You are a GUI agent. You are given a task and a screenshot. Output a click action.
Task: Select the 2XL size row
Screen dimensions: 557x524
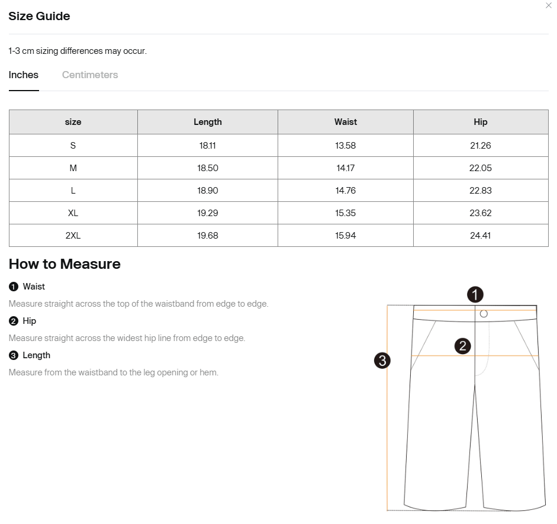tap(278, 236)
